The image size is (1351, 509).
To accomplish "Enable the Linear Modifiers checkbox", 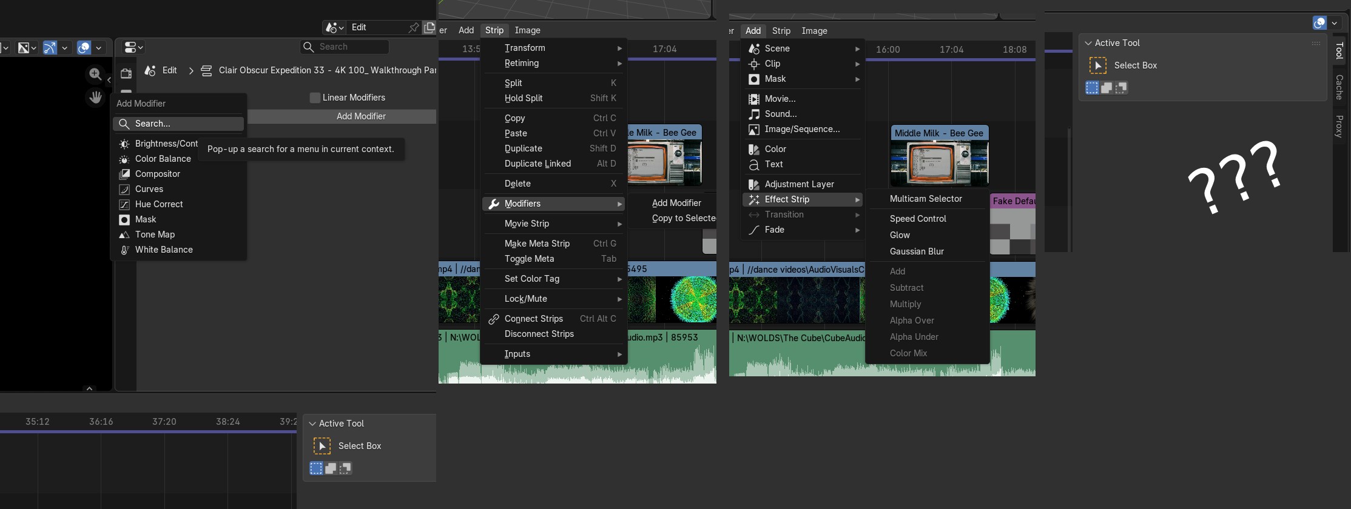I will (x=315, y=98).
